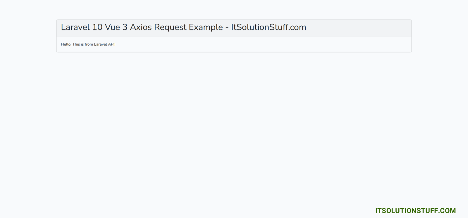Click the word "Laravel" in the header
The image size is (468, 218).
coord(75,27)
